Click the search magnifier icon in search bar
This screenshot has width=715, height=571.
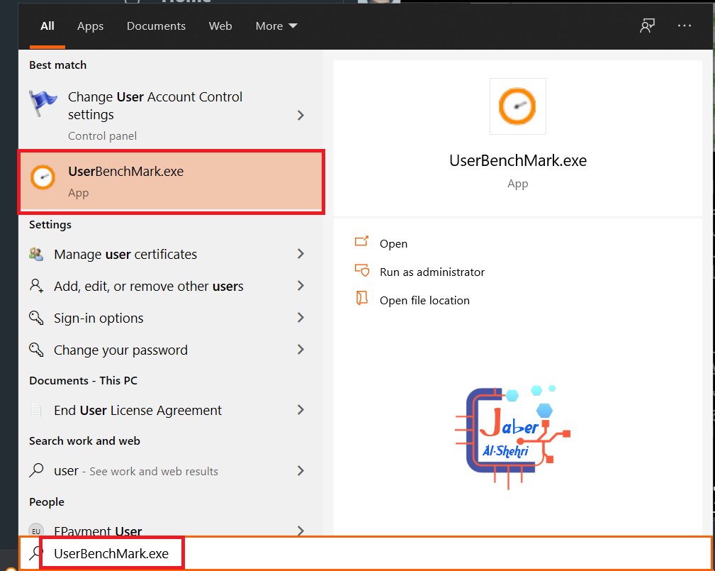pyautogui.click(x=35, y=553)
